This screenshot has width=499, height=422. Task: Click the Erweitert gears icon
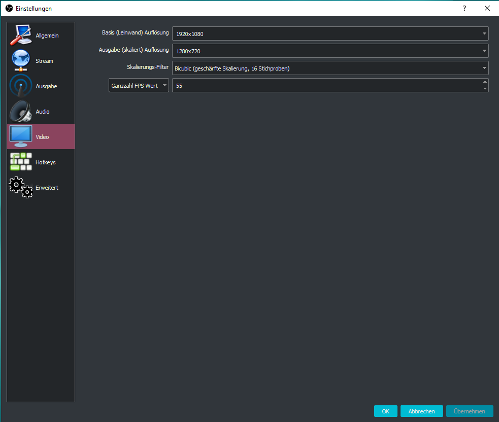pos(21,187)
